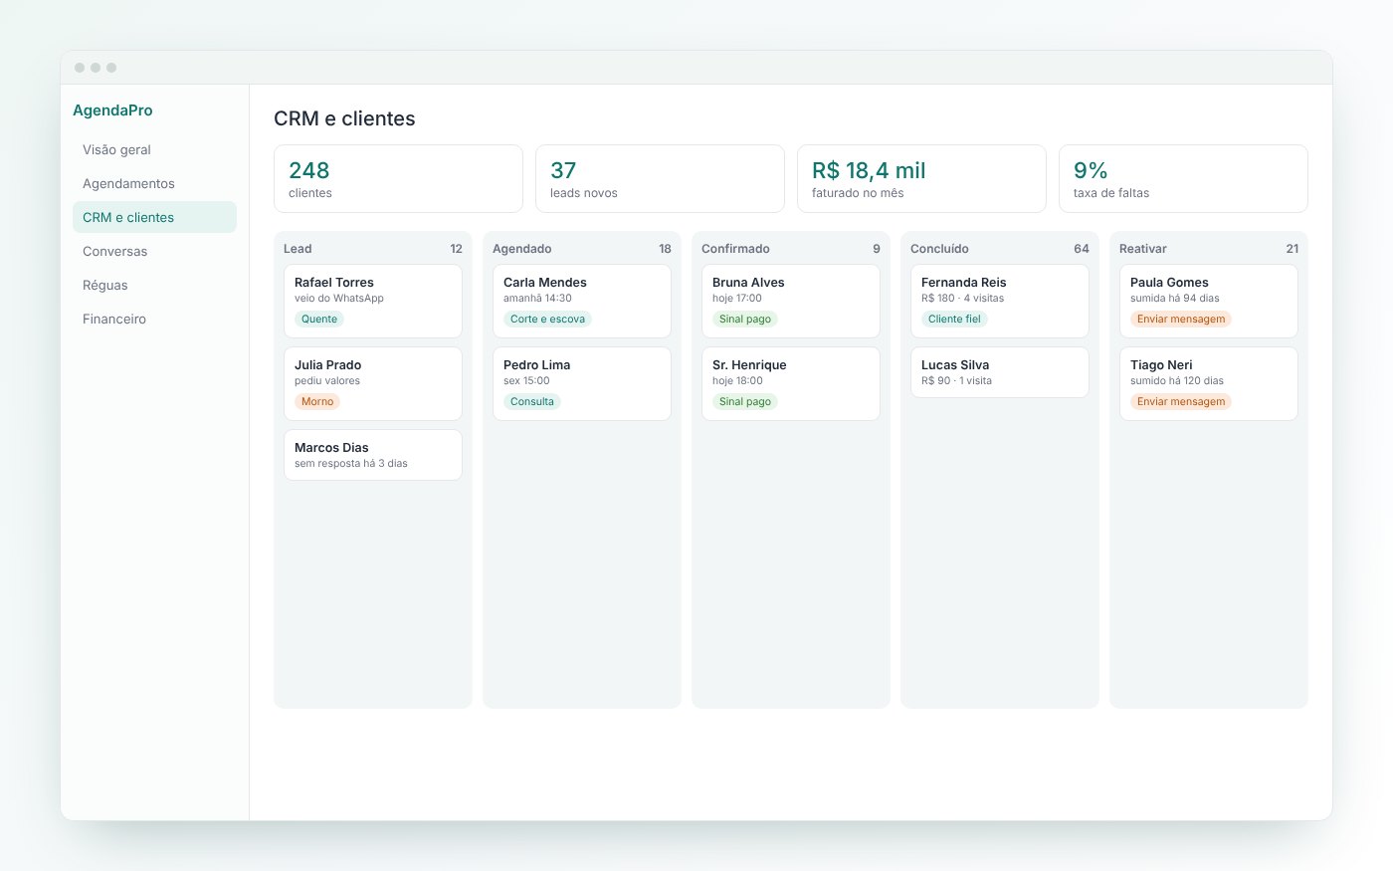1393x871 pixels.
Task: Select CRM e clientes sidebar item
Action: click(x=154, y=217)
